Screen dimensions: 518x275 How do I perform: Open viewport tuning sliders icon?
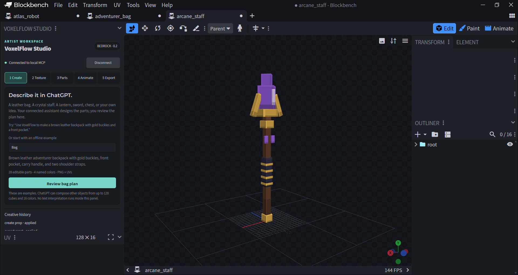click(x=393, y=41)
